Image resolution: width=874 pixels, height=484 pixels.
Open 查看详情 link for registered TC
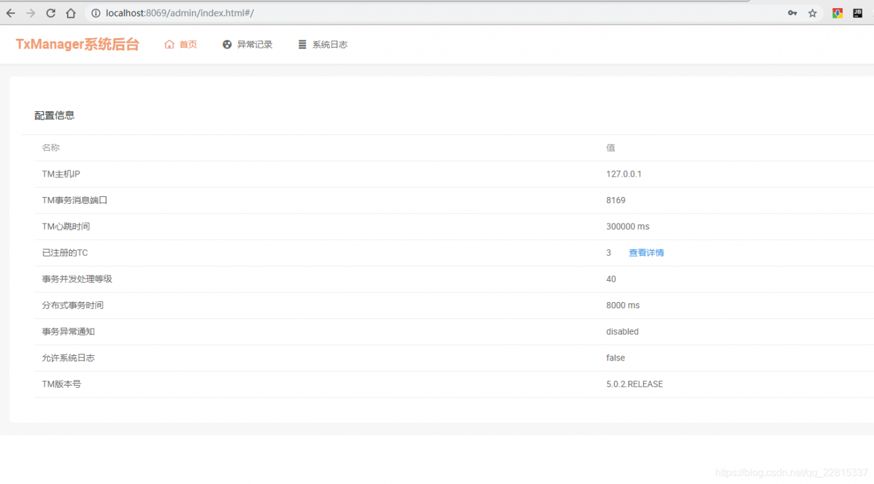click(x=646, y=253)
